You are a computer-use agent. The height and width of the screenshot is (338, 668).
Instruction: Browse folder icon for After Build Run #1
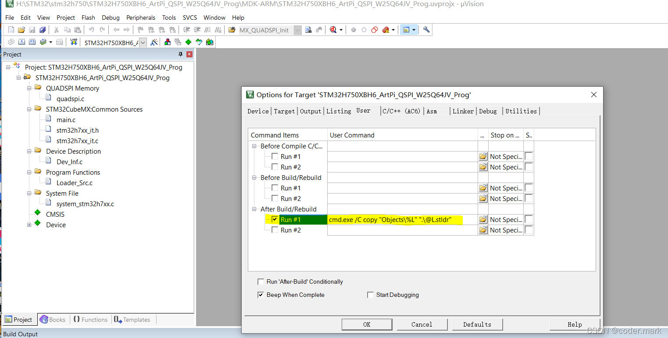pos(483,219)
